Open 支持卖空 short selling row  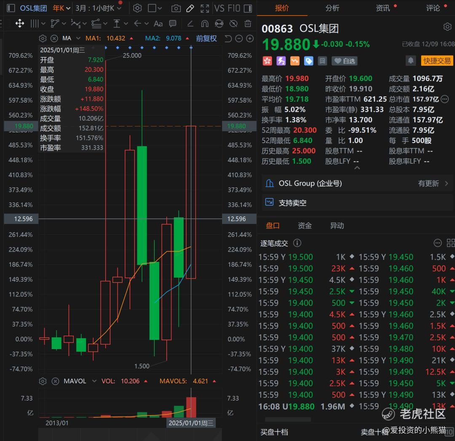[x=357, y=203]
